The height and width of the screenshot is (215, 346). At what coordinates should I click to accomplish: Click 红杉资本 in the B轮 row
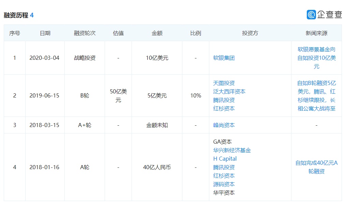coord(224,109)
